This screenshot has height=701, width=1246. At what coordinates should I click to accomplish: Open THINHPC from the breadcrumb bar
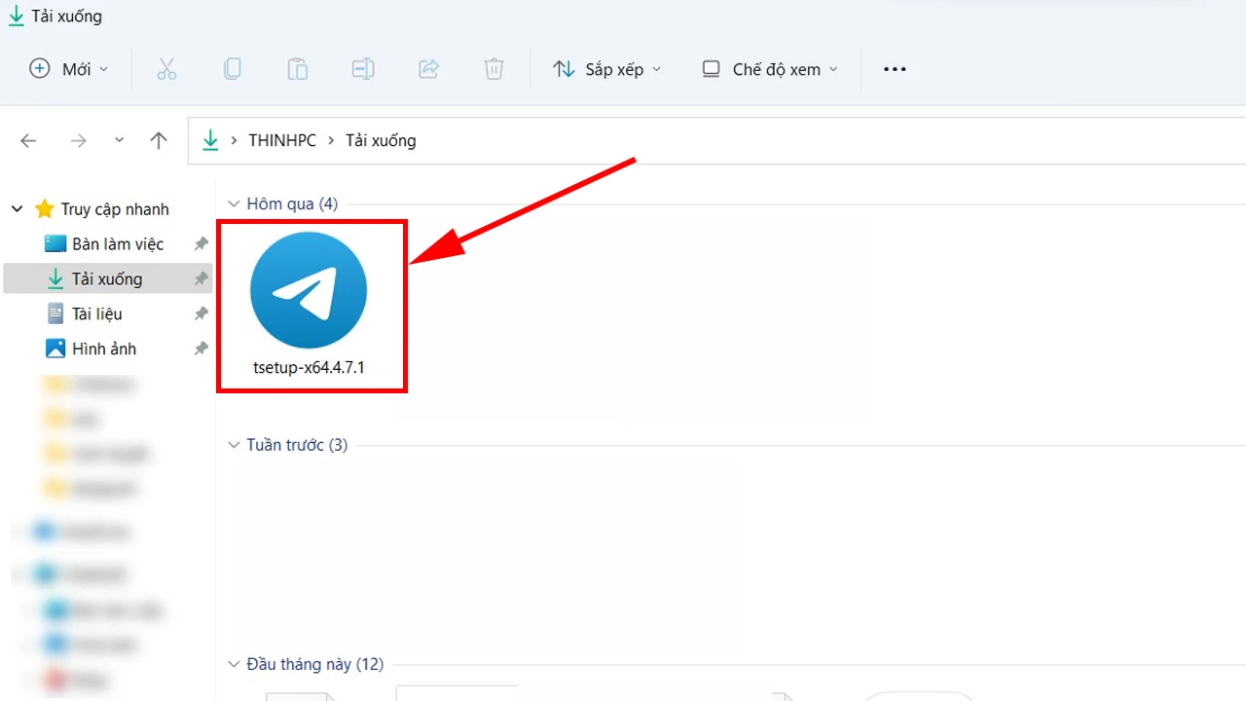pyautogui.click(x=281, y=140)
